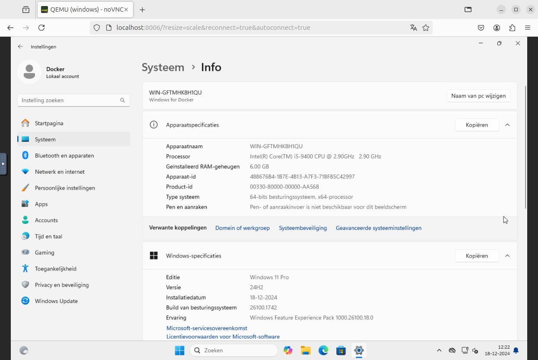Image resolution: width=538 pixels, height=360 pixels.
Task: Click the search magnifier in settings search box
Action: (123, 100)
